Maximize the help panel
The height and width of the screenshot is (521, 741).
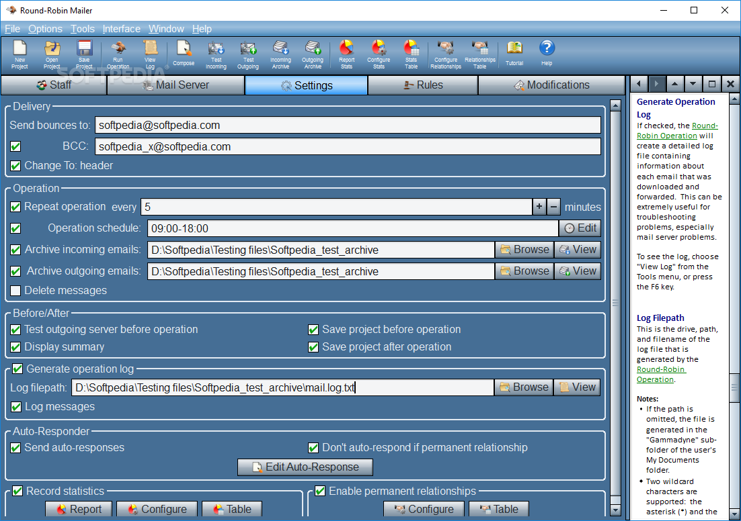pos(711,85)
